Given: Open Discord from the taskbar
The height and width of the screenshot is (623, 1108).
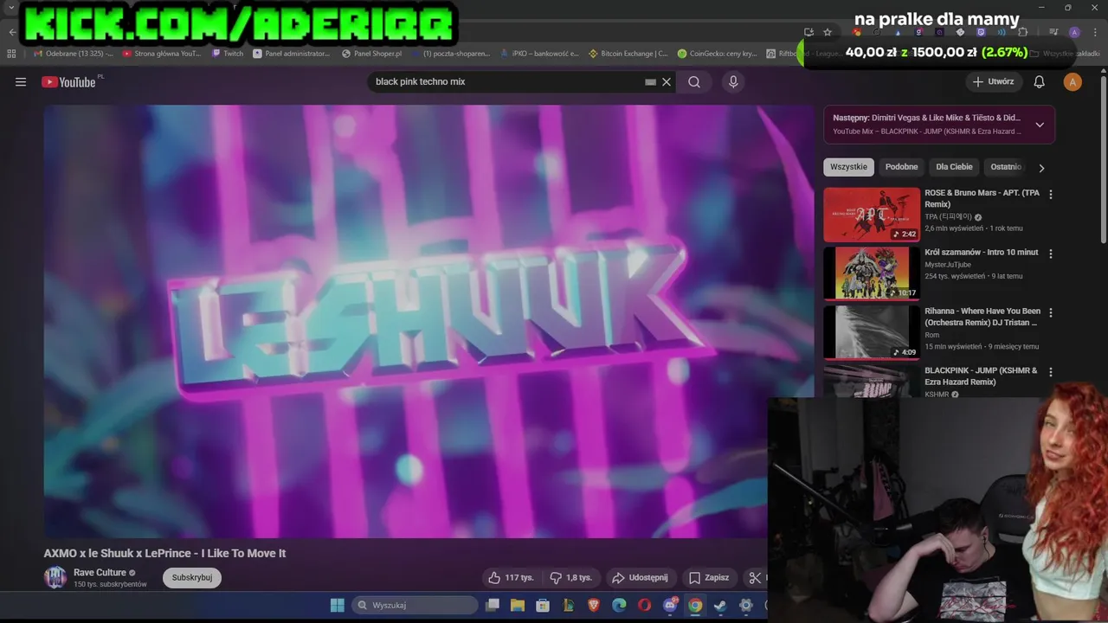Looking at the screenshot, I should tap(670, 605).
